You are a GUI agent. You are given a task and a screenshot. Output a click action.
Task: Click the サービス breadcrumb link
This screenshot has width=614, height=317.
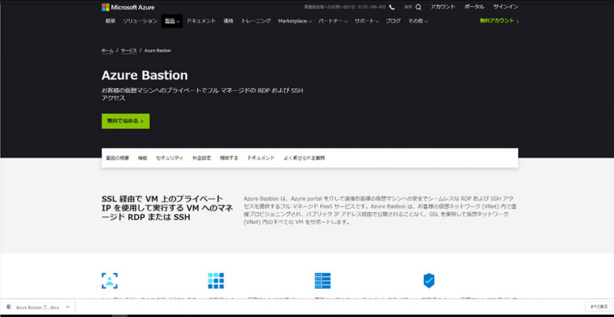(129, 51)
